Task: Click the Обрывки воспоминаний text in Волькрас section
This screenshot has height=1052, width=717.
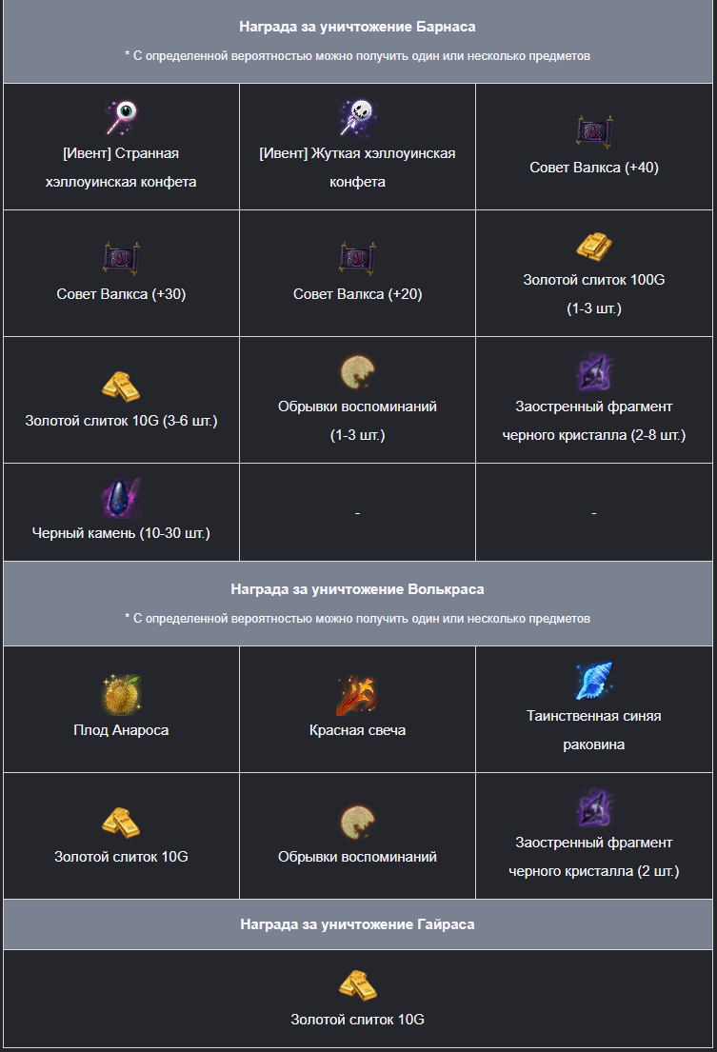Action: (x=357, y=857)
